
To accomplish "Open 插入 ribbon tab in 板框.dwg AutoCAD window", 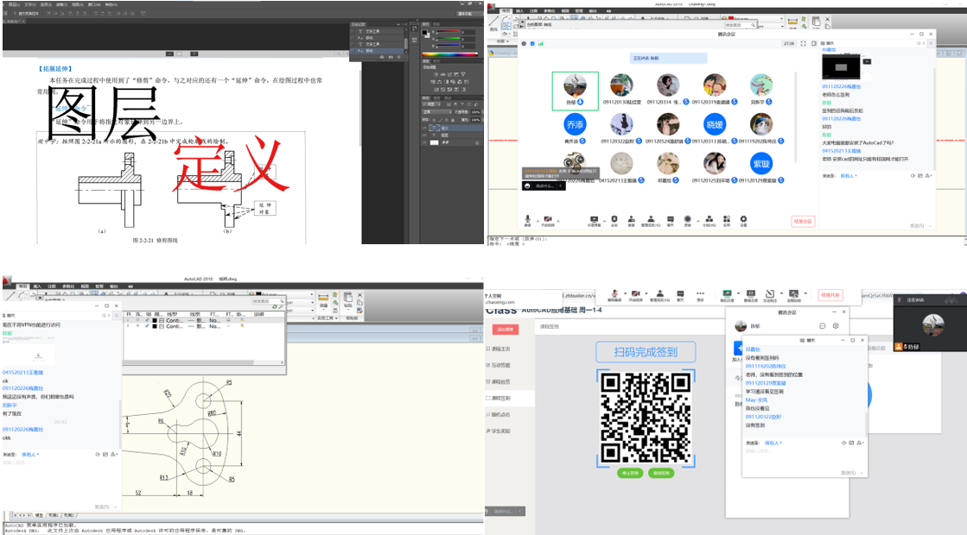I will pos(37,286).
